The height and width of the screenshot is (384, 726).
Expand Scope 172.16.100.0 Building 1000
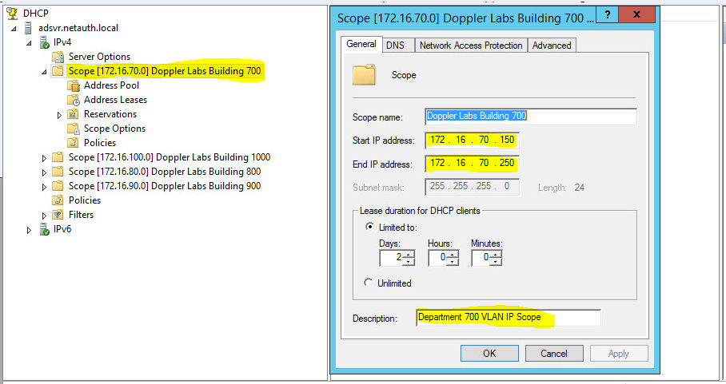(44, 158)
